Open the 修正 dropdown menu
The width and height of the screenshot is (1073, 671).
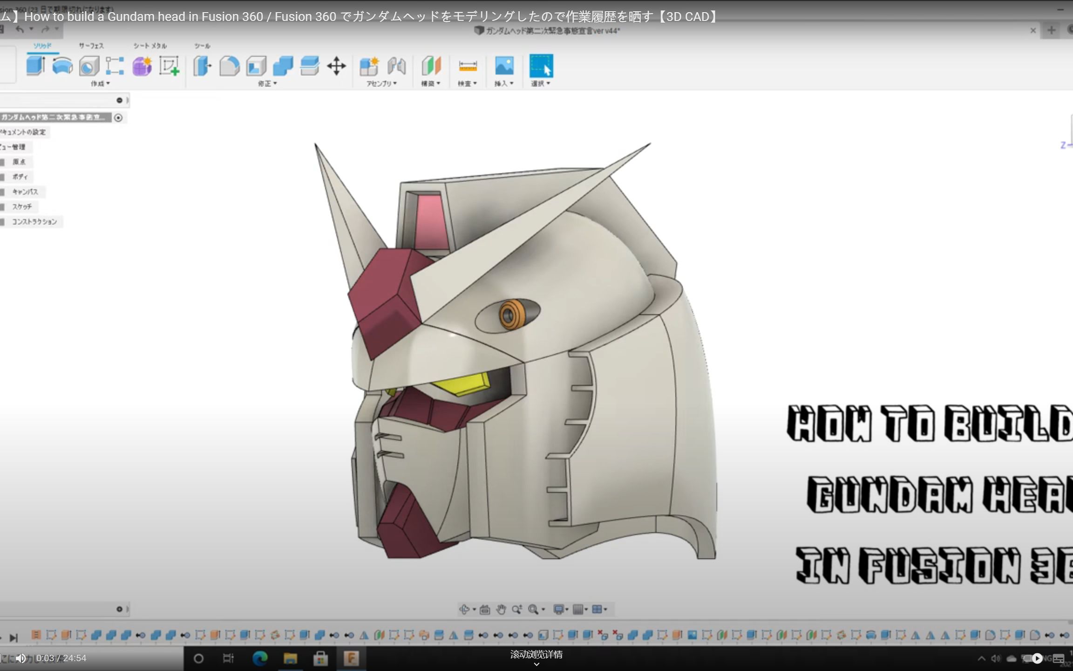pos(267,84)
